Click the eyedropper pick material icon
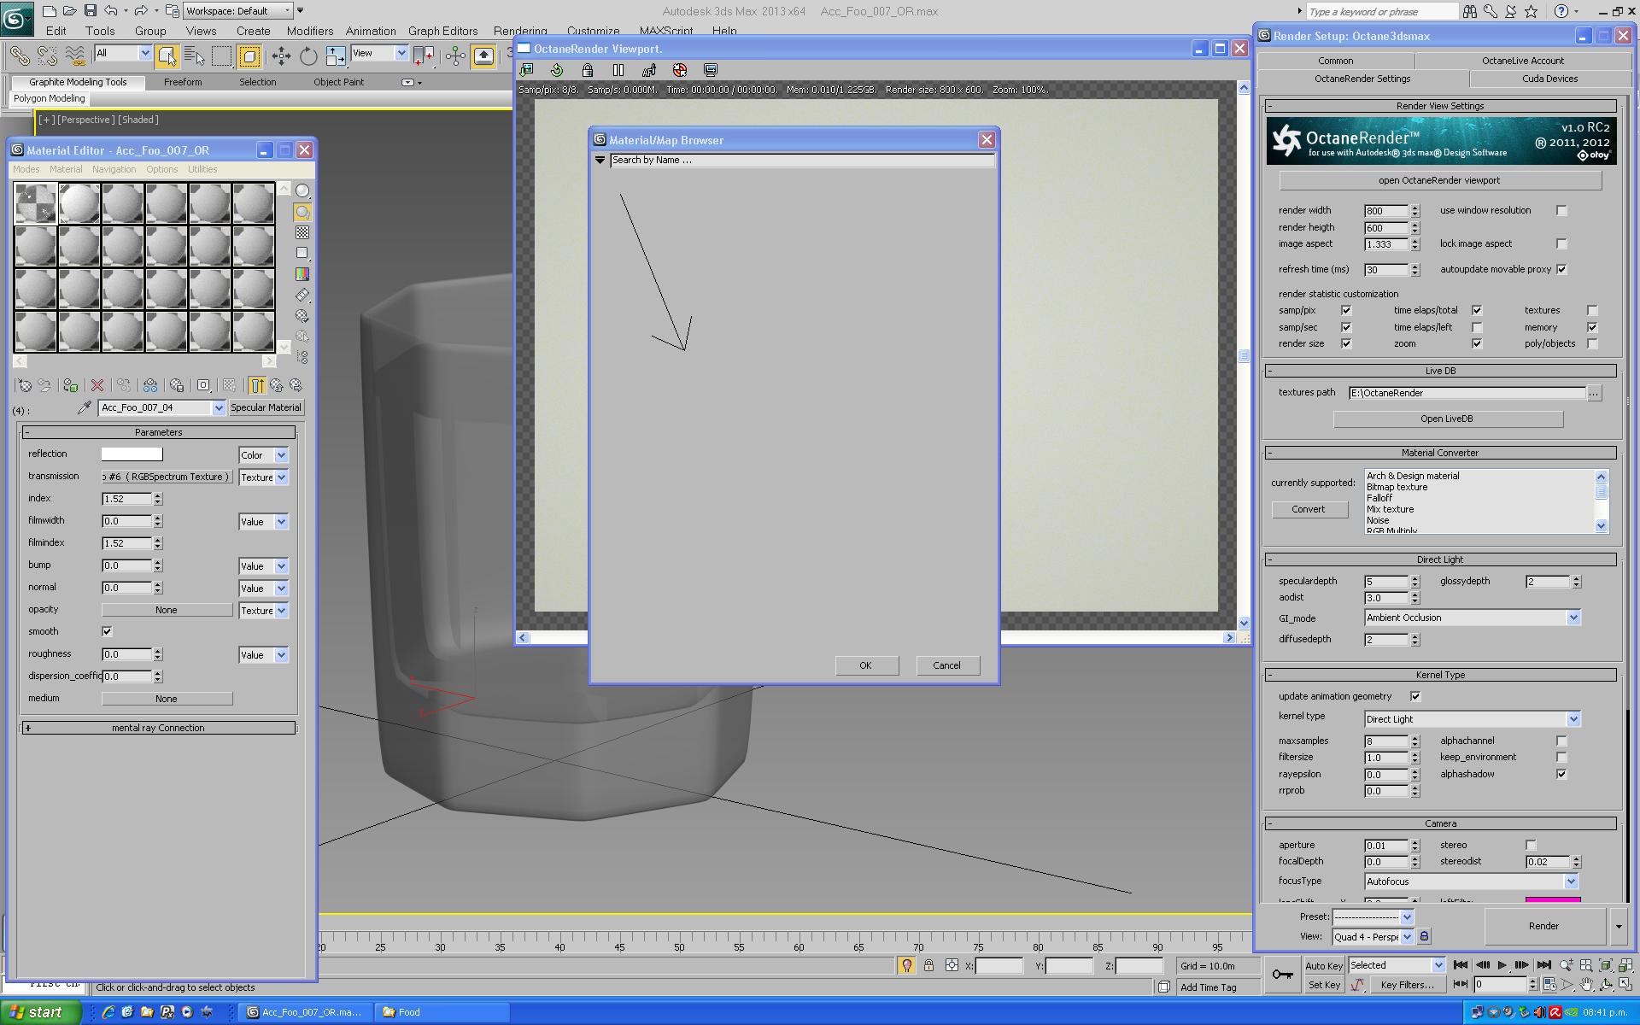 (84, 408)
